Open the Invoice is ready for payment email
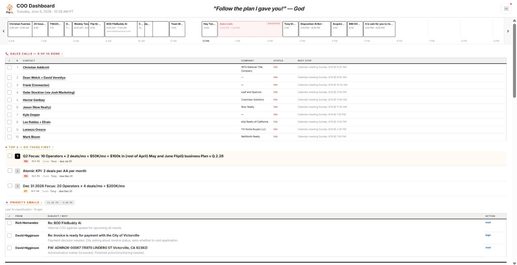Viewport: 517px width, 265px height. click(x=94, y=235)
